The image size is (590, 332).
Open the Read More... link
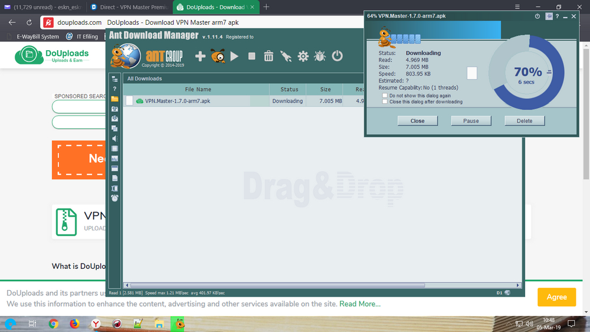360,304
